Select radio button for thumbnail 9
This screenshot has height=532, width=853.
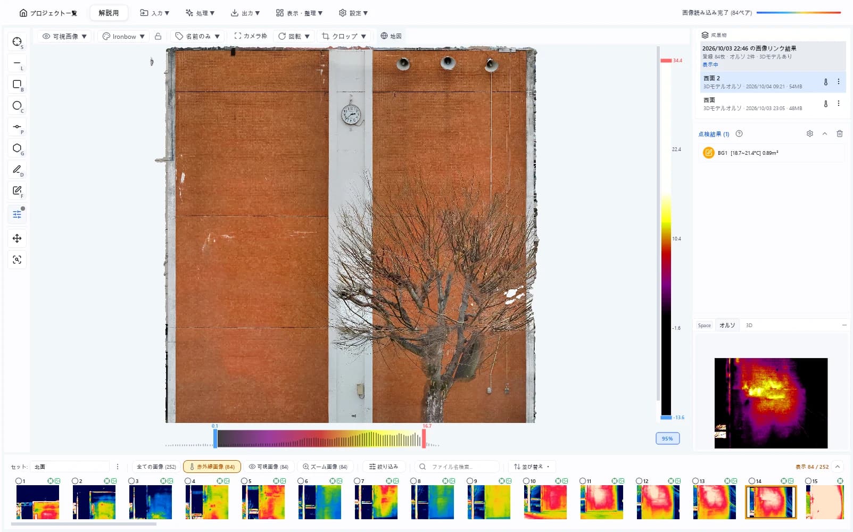470,481
